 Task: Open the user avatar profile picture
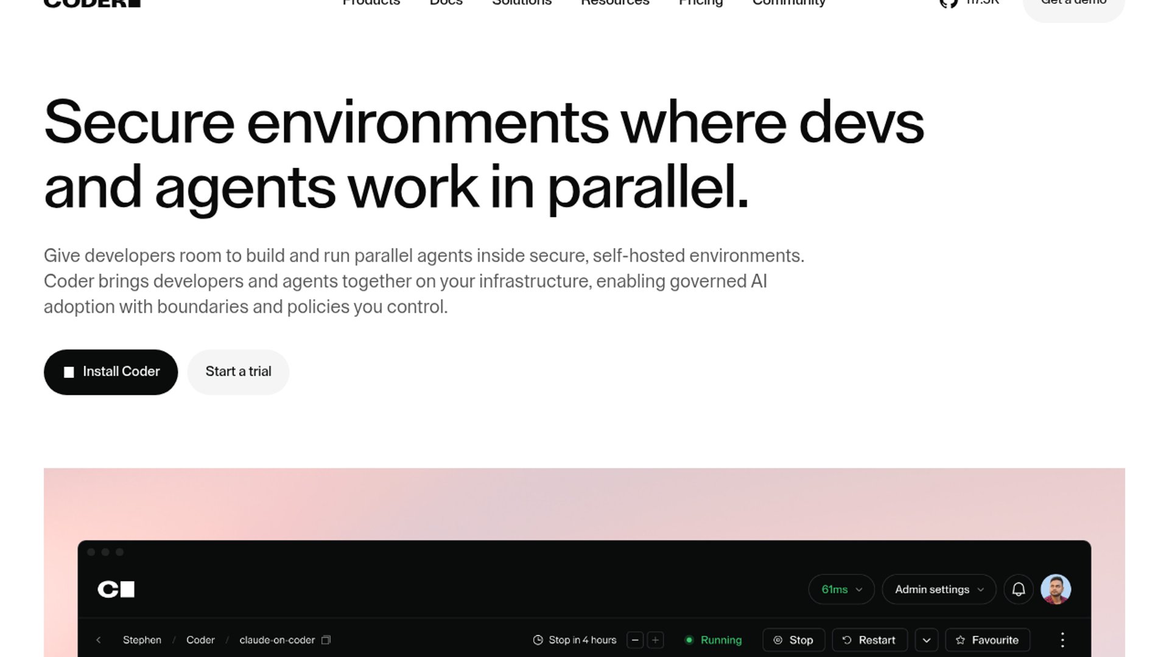(x=1056, y=589)
